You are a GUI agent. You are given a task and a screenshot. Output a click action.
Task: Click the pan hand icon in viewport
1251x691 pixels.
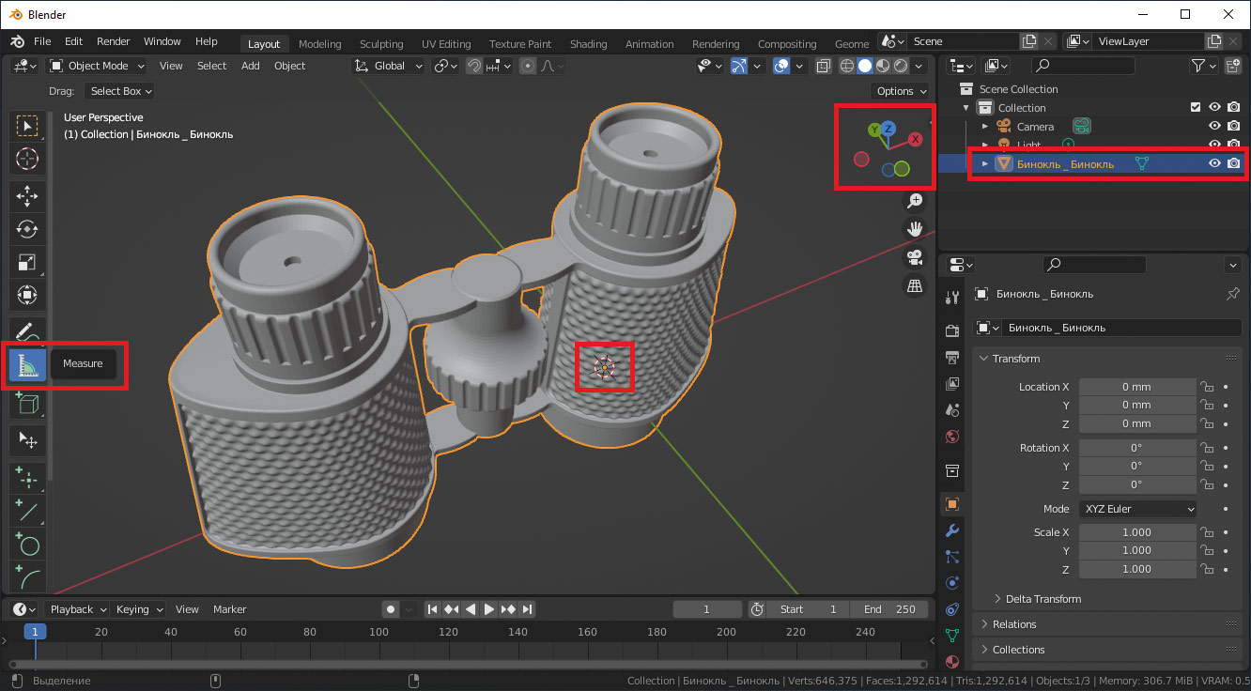click(915, 229)
